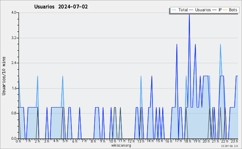Click the '14 h' x-axis label
This screenshot has height=149, width=242.
(x=150, y=141)
